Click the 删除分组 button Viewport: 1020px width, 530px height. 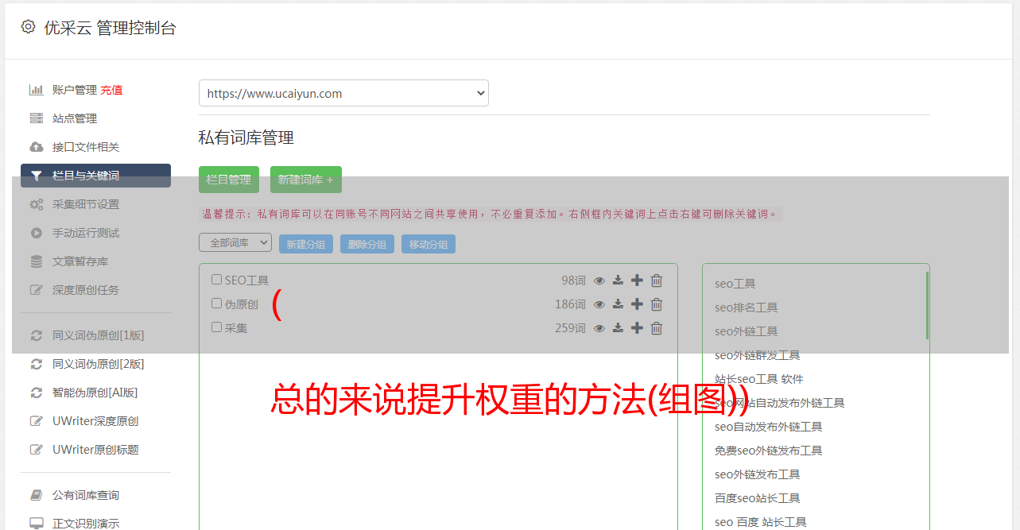point(367,244)
